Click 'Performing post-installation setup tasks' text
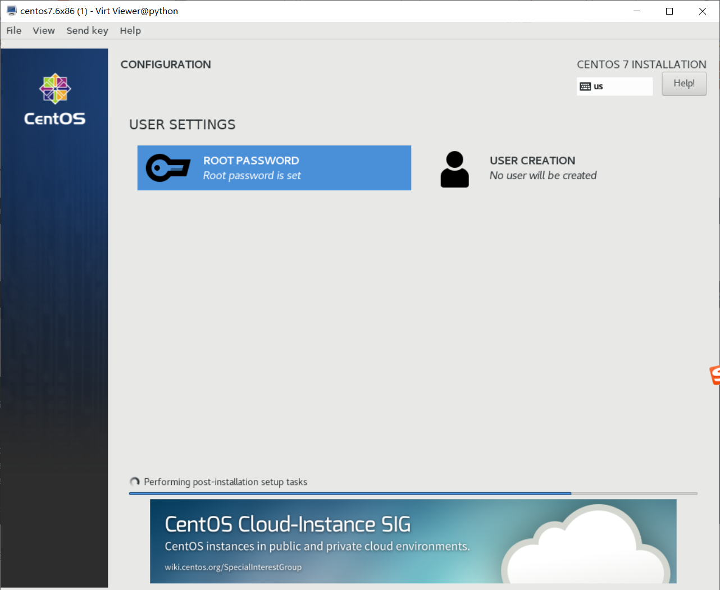720x590 pixels. [x=225, y=482]
